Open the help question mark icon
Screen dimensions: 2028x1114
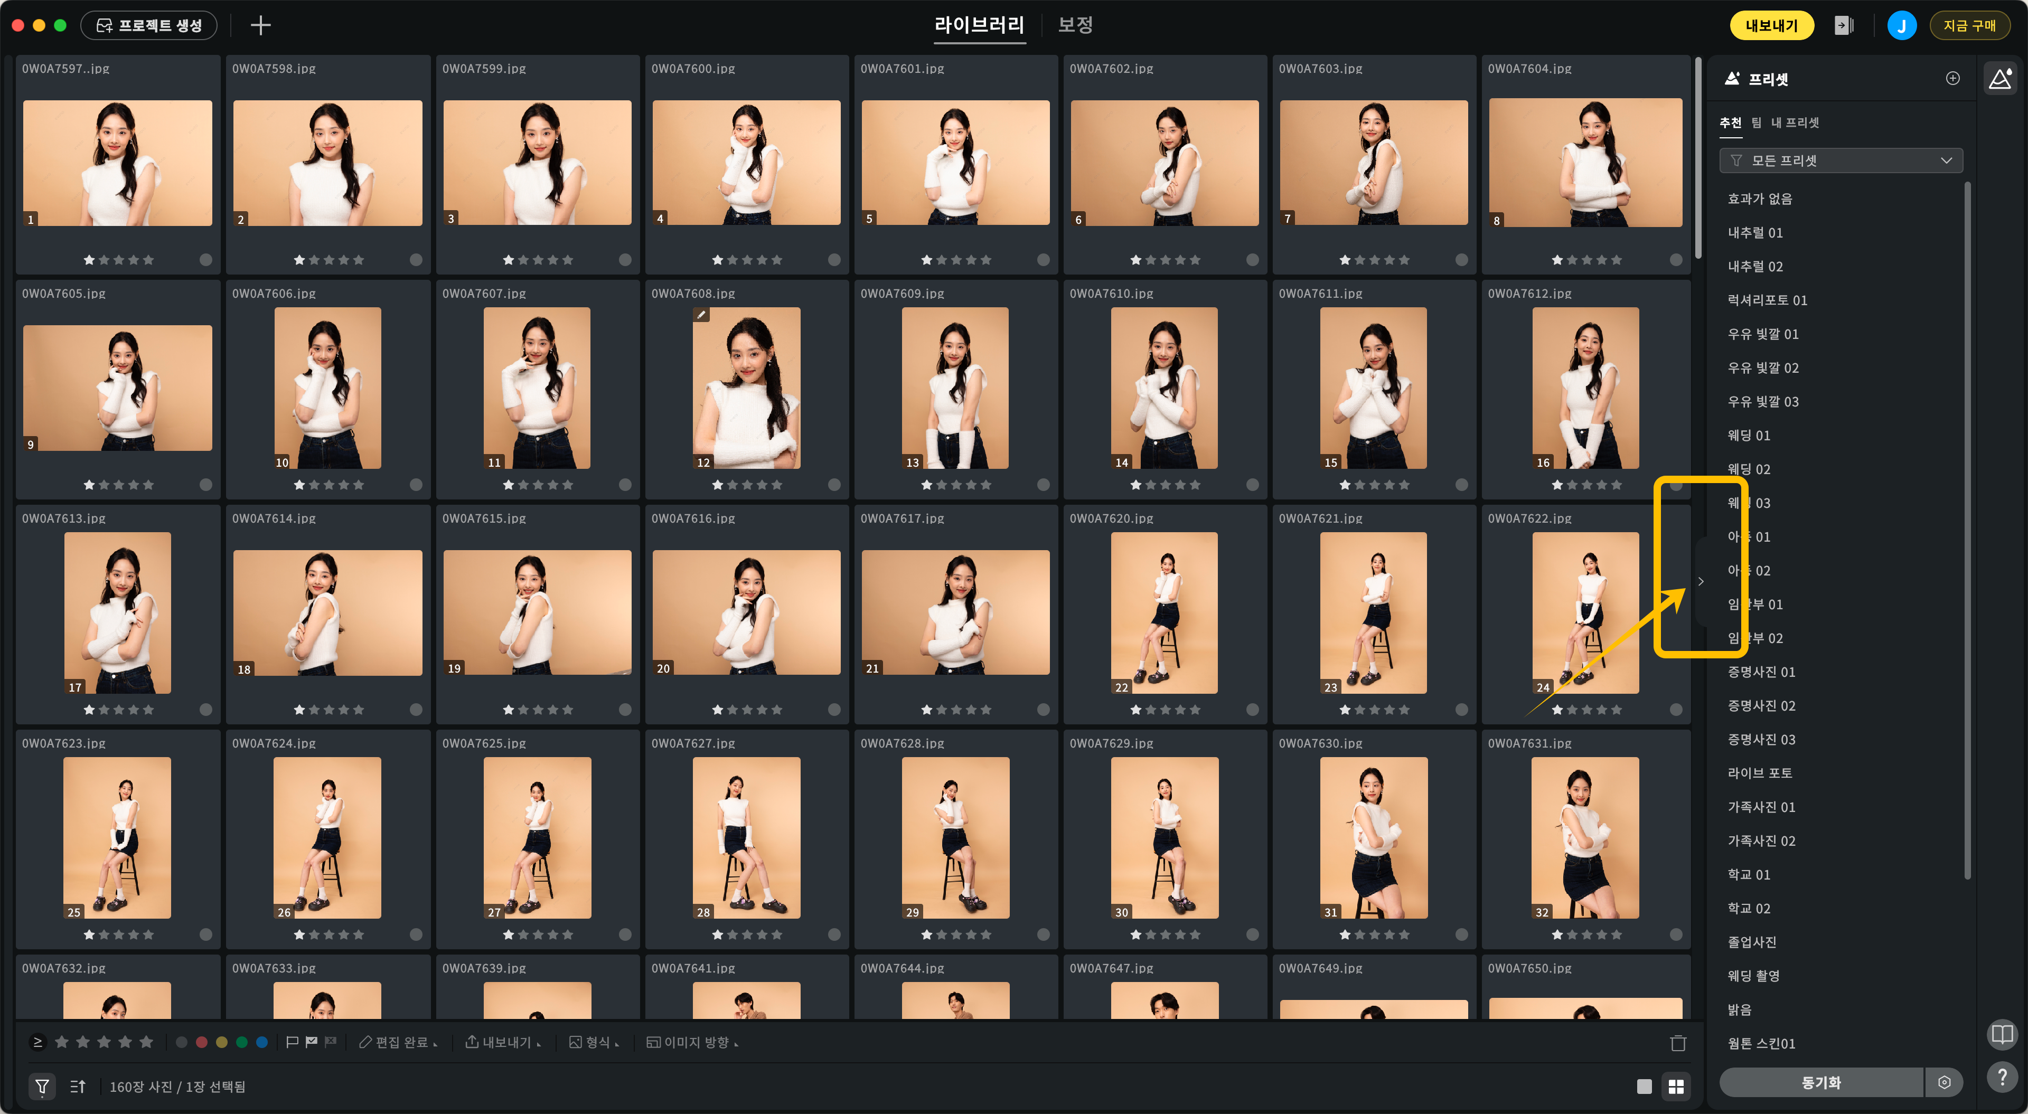point(2001,1076)
